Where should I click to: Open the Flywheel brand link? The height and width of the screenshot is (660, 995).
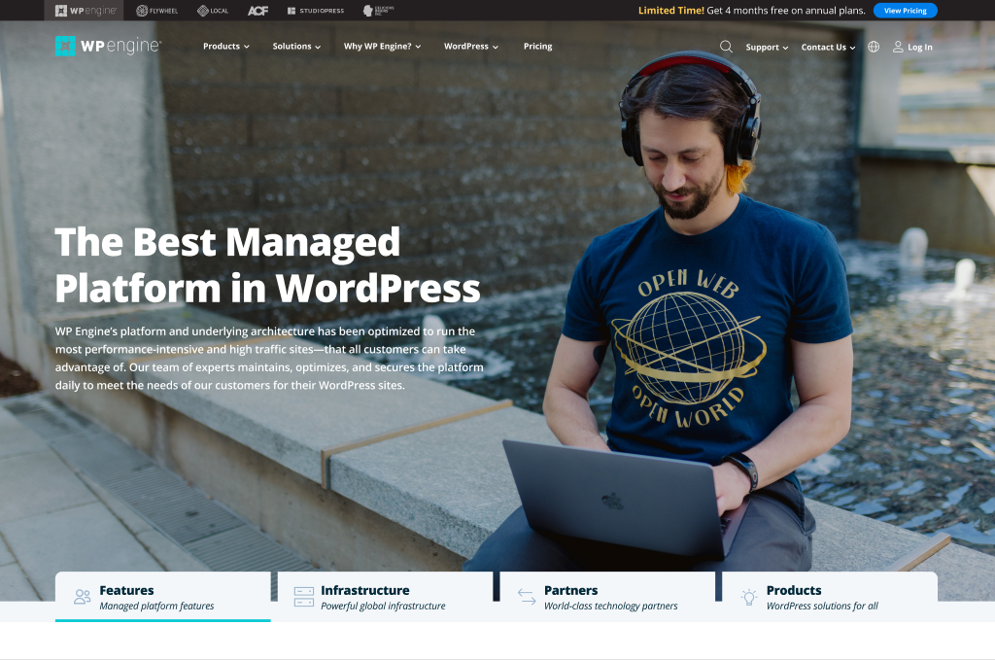(156, 11)
